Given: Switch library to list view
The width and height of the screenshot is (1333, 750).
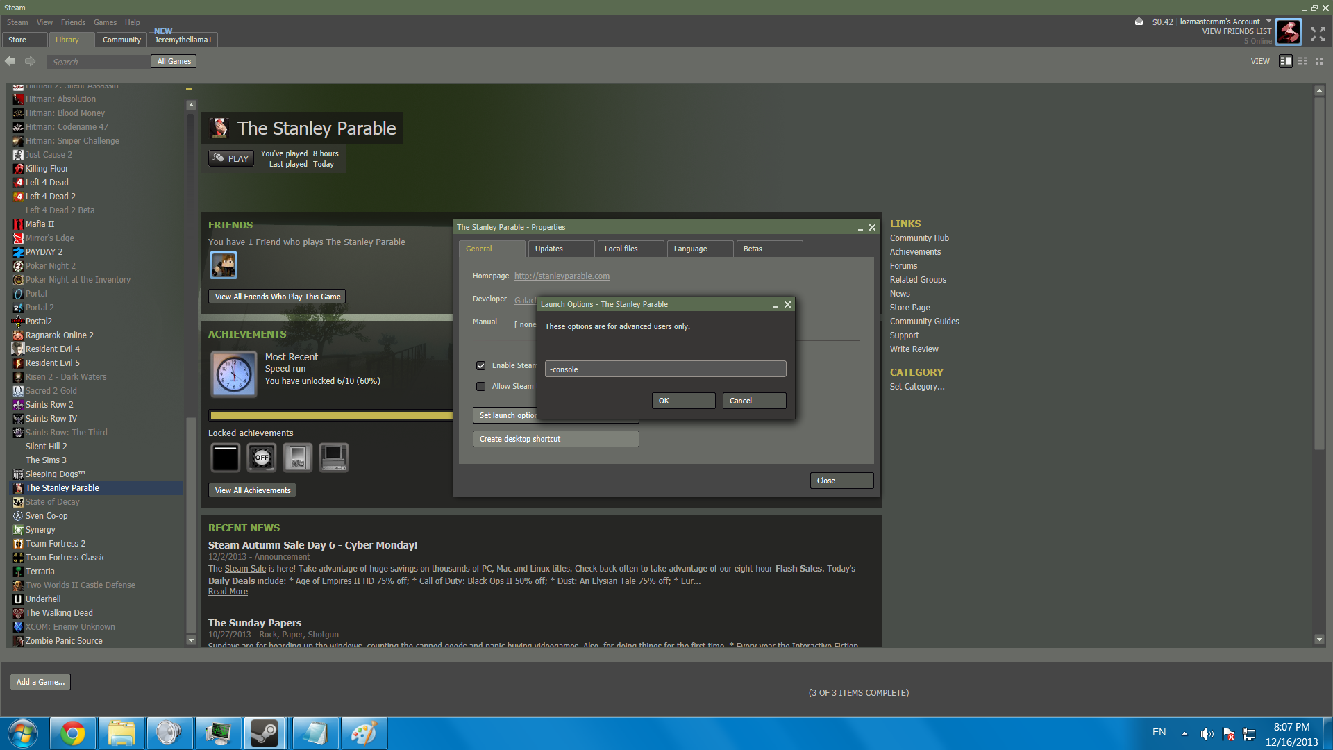Looking at the screenshot, I should [x=1302, y=61].
